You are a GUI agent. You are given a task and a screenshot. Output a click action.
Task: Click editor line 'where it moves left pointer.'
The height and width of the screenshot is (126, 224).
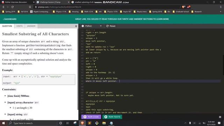pos(101,81)
